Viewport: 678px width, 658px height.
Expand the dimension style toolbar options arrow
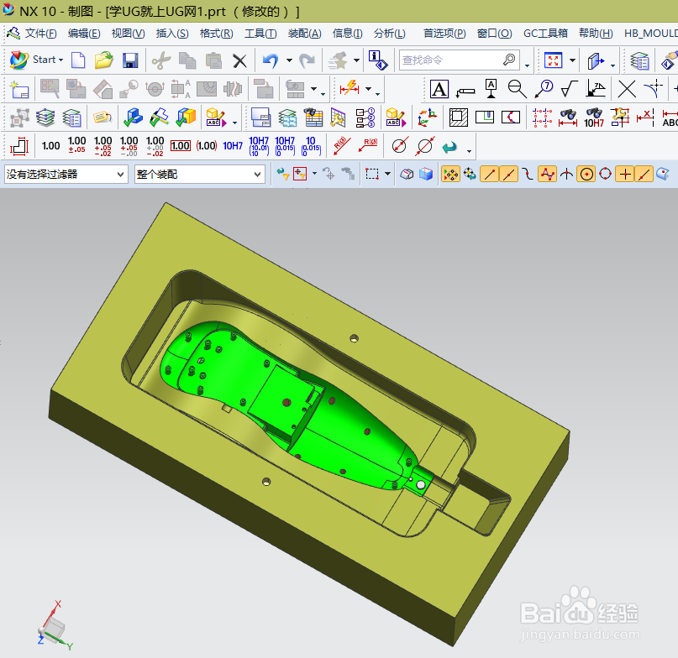tap(469, 151)
